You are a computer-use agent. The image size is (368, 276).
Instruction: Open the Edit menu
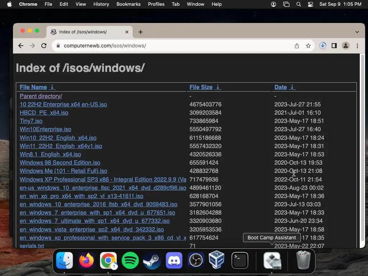pos(64,4)
